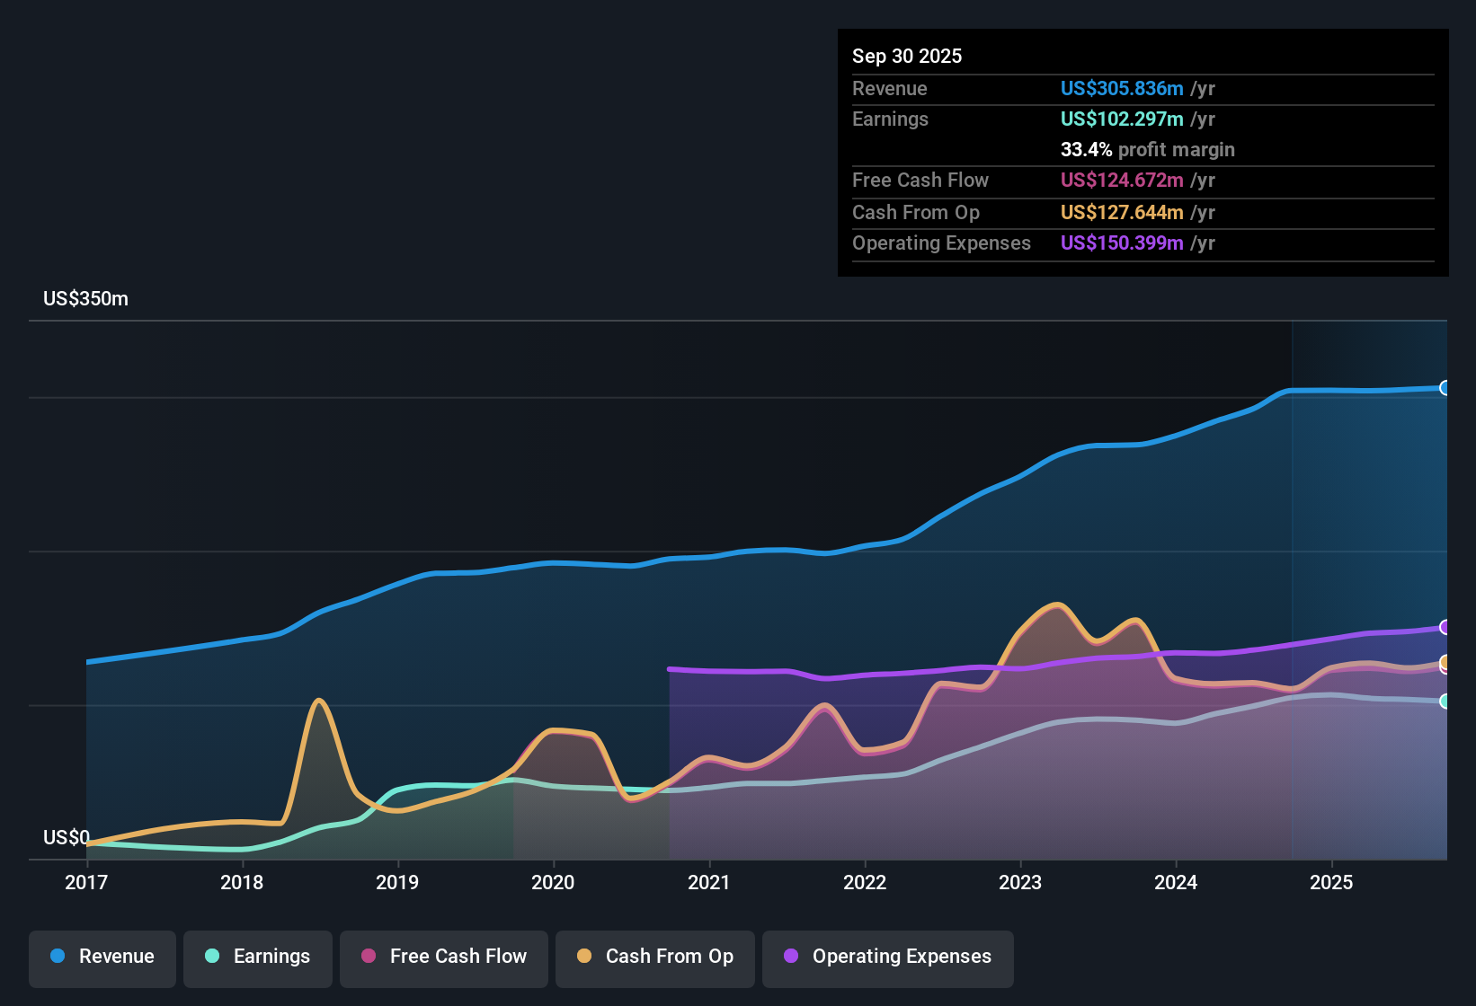Click the teal Earnings legend dot
Viewport: 1476px width, 1006px height.
tap(212, 956)
